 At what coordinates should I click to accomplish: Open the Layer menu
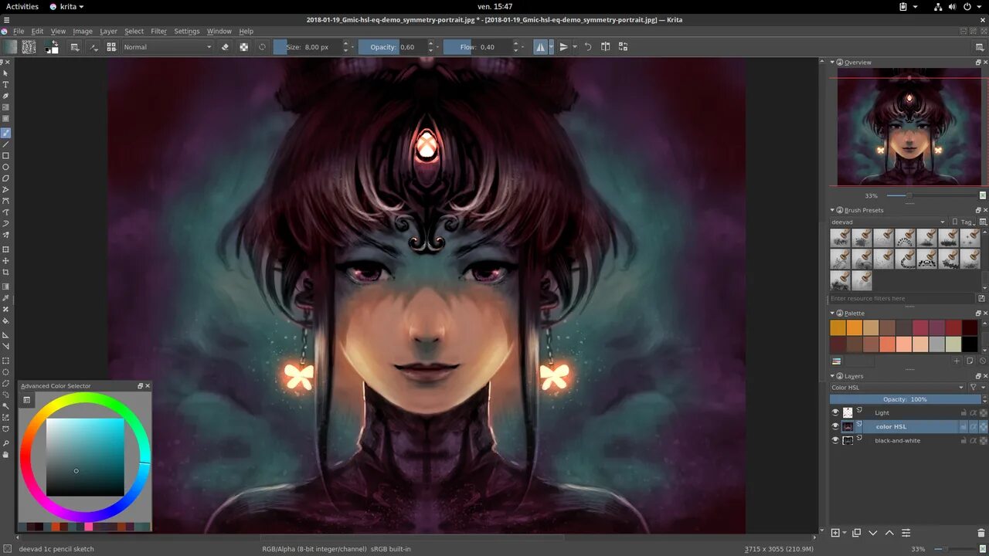[x=108, y=32]
